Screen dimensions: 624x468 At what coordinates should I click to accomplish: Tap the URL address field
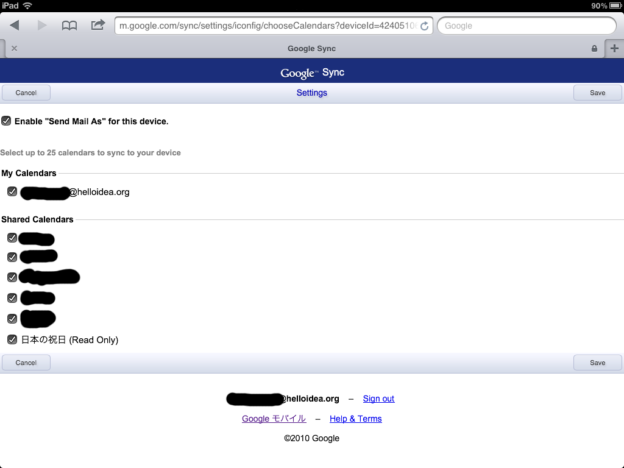274,26
